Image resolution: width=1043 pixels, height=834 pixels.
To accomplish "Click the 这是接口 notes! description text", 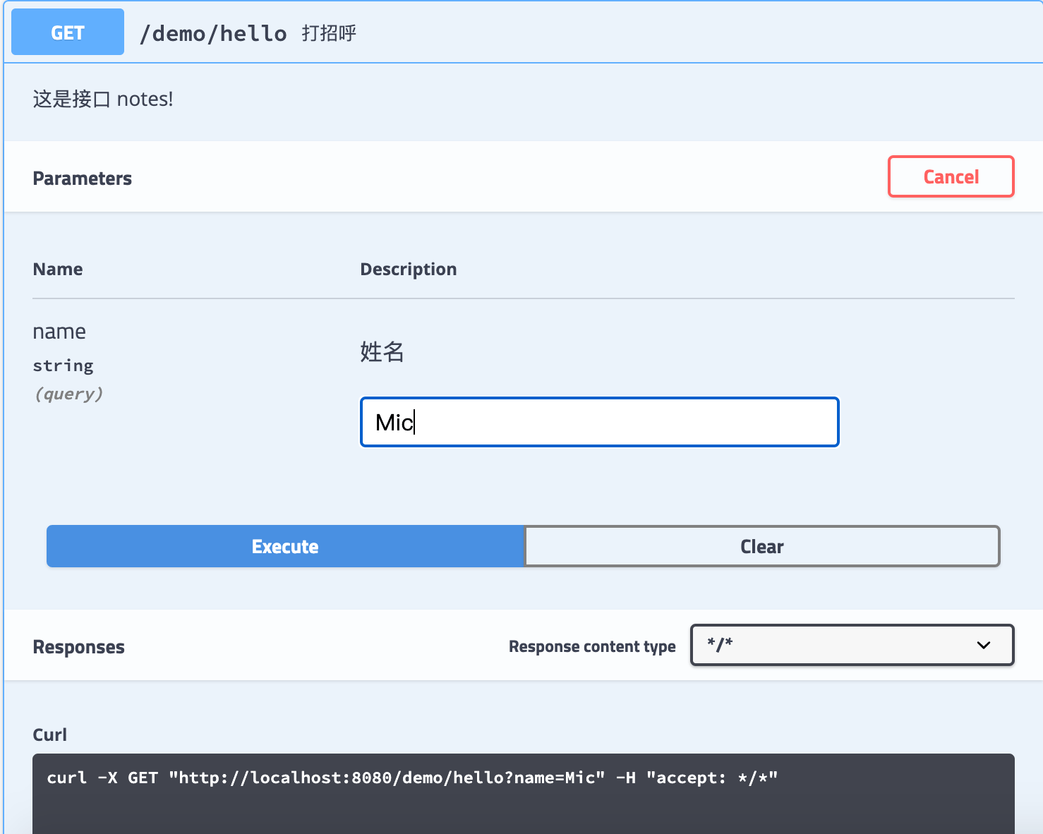I will (103, 99).
